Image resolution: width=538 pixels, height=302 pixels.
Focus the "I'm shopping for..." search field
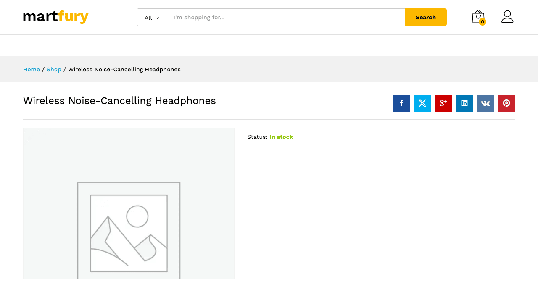(x=285, y=17)
